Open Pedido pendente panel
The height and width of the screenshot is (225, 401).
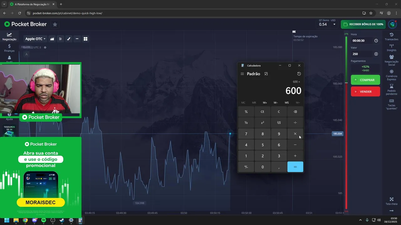(x=391, y=90)
